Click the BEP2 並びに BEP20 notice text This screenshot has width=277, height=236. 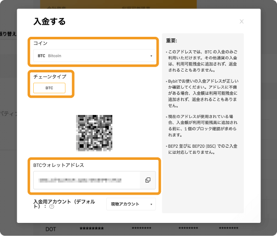tap(202, 149)
